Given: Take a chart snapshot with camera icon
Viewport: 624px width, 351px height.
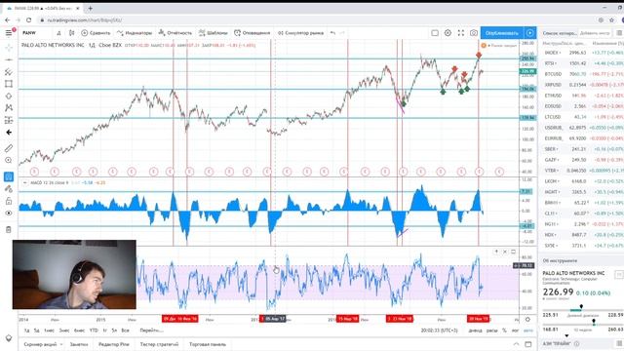Looking at the screenshot, I should [x=474, y=32].
